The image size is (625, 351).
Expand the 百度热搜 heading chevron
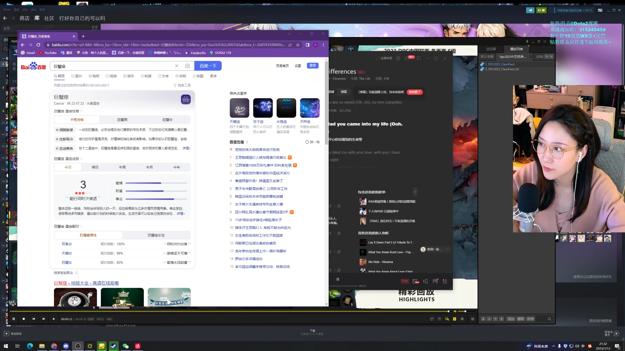click(x=247, y=142)
